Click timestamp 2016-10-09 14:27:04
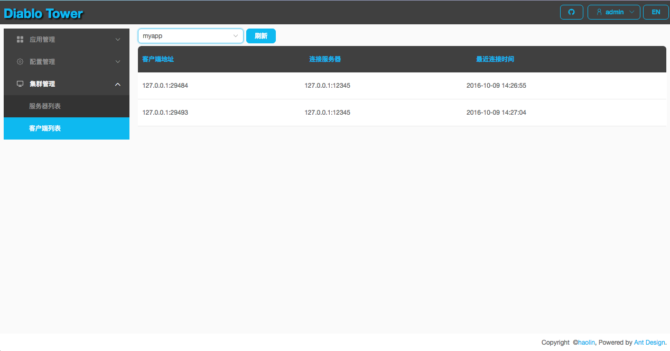 pos(496,113)
